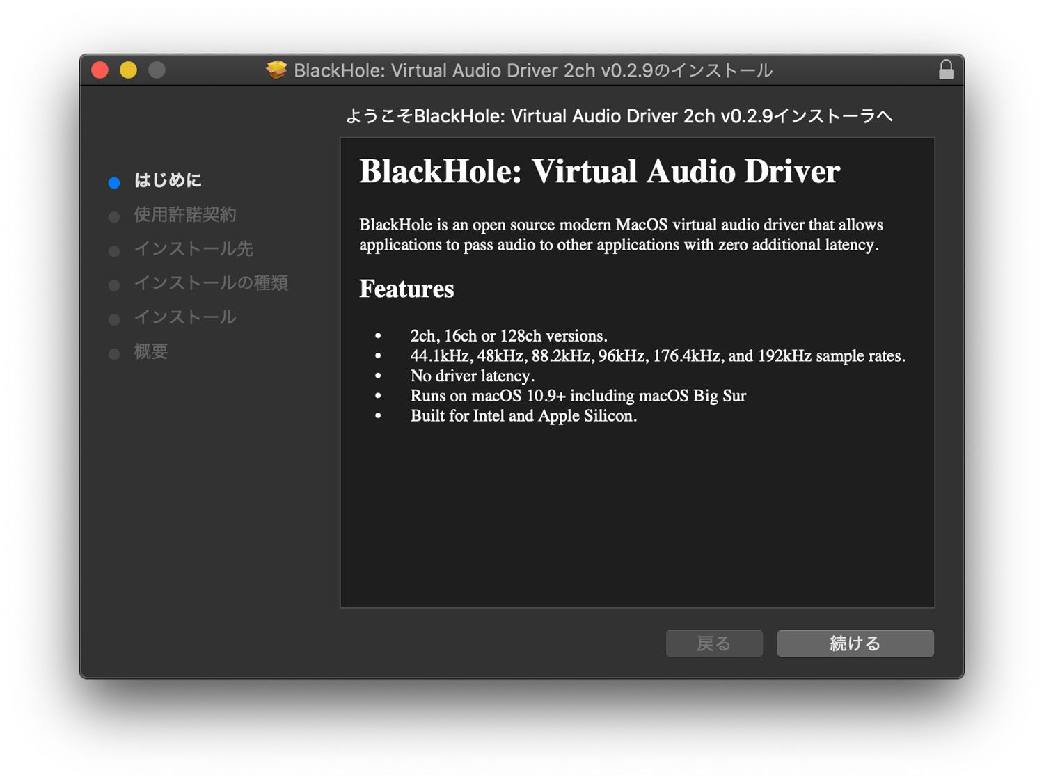The image size is (1044, 784).
Task: Click the sample rates line starting '44.1kHz, 48kHz'
Action: pyautogui.click(x=658, y=356)
